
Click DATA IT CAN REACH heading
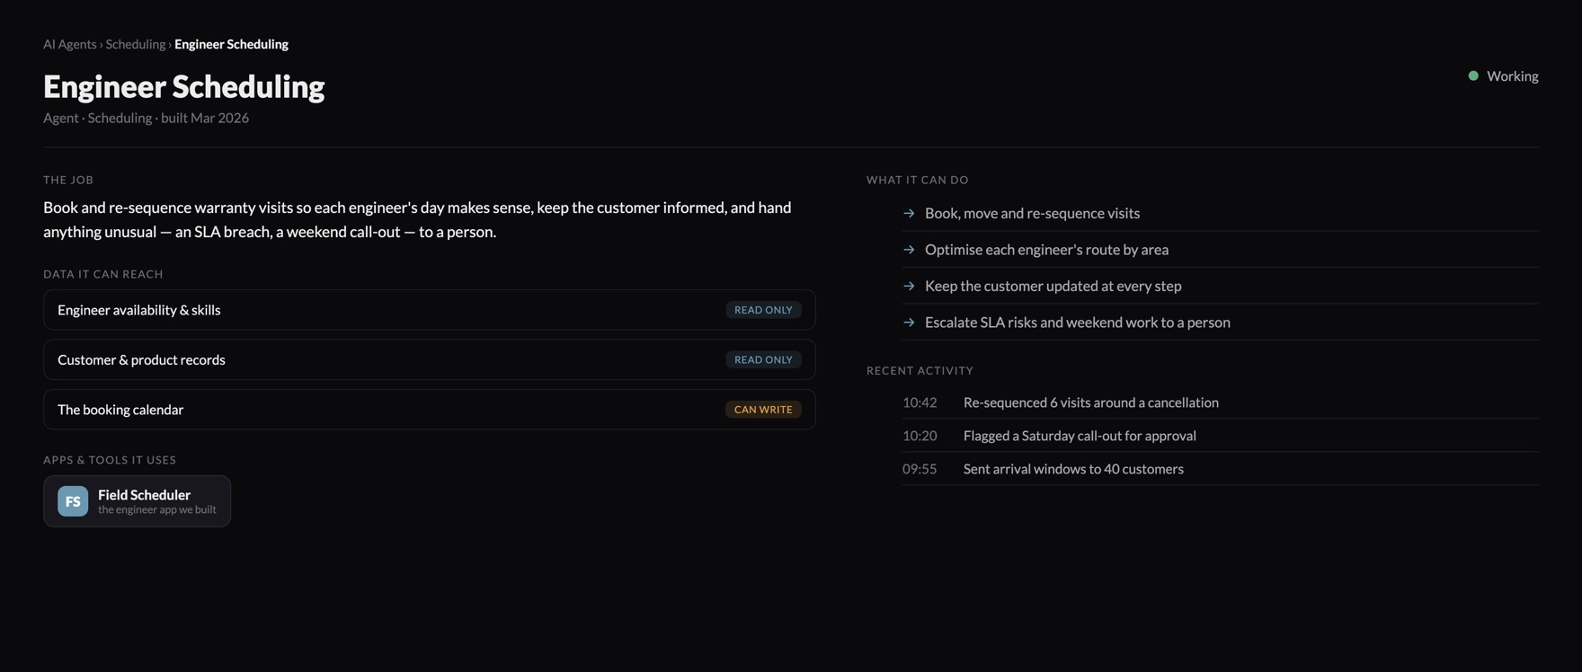click(x=103, y=274)
